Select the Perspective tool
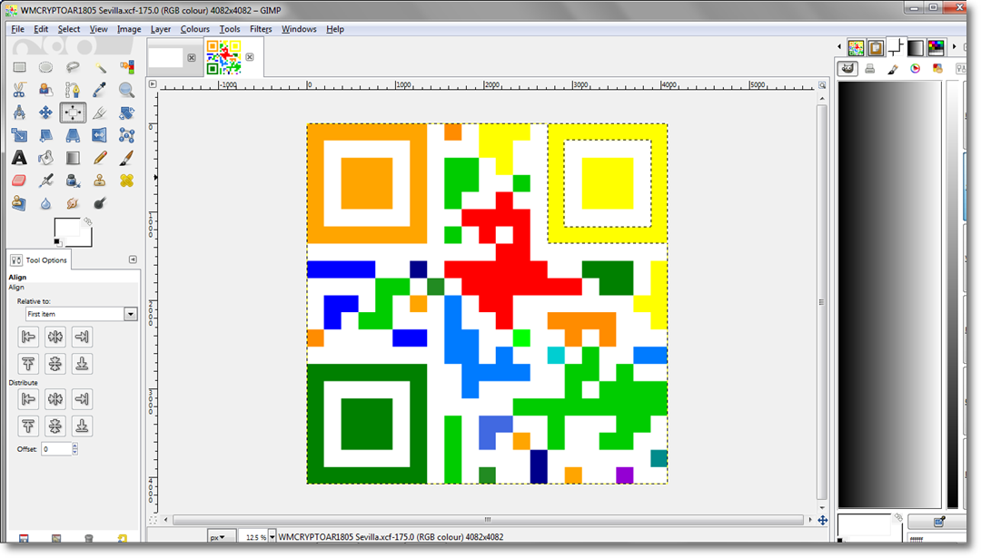 click(73, 135)
